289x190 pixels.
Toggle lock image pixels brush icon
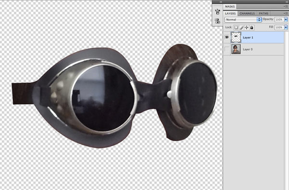click(x=241, y=27)
